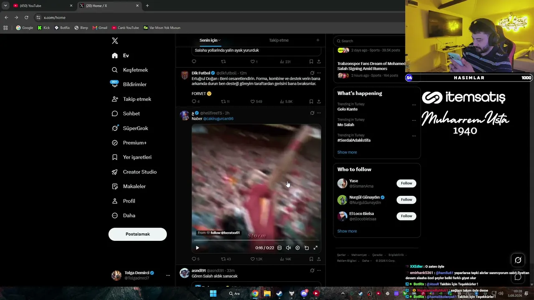This screenshot has width=534, height=300.
Task: Switch to the Takip etme tab
Action: click(x=279, y=40)
